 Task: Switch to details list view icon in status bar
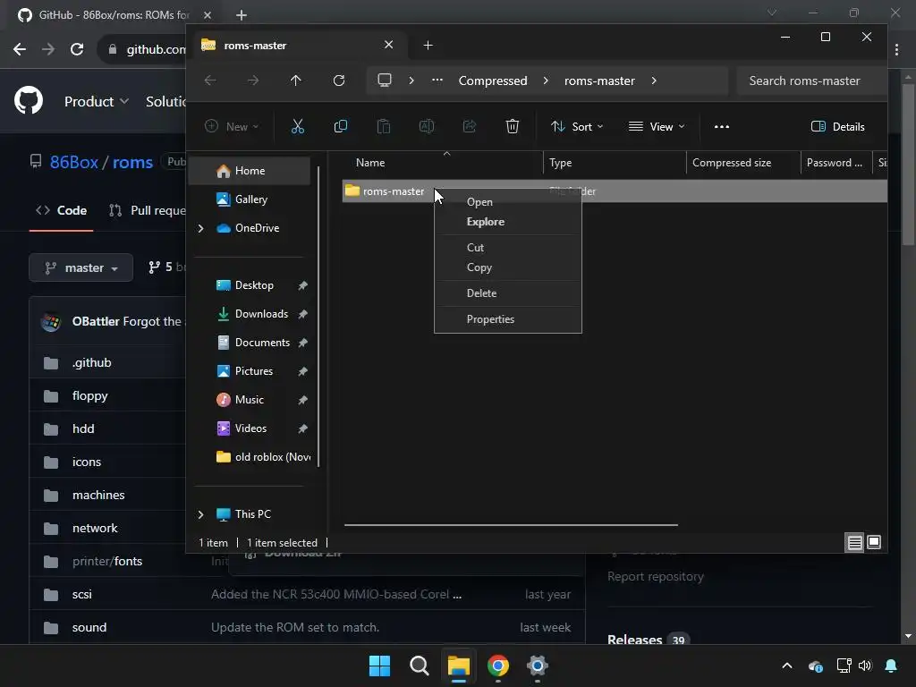click(854, 543)
